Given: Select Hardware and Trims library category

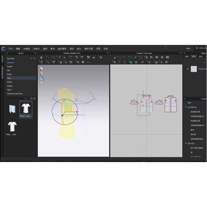Looking at the screenshot, I should (x=15, y=94).
